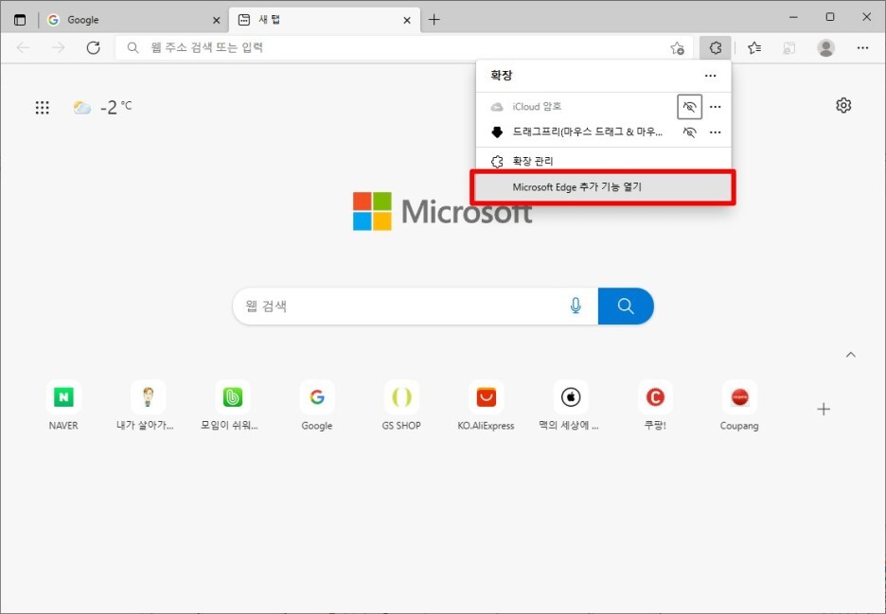Add this page to favorites star
Viewport: 886px width, 614px height.
pyautogui.click(x=678, y=48)
